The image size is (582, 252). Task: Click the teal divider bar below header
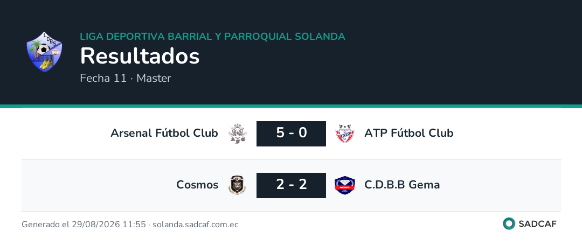(x=291, y=106)
